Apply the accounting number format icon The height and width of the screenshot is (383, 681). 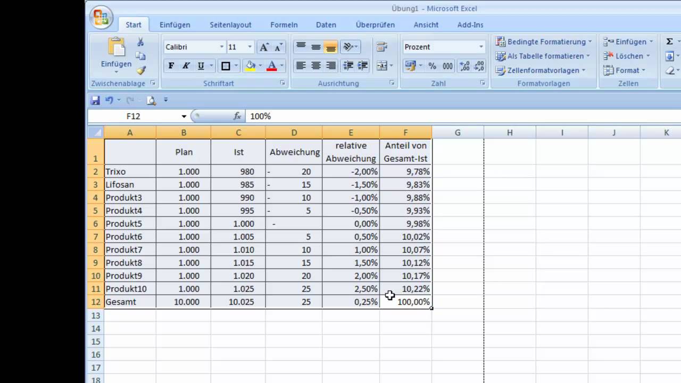(x=410, y=66)
